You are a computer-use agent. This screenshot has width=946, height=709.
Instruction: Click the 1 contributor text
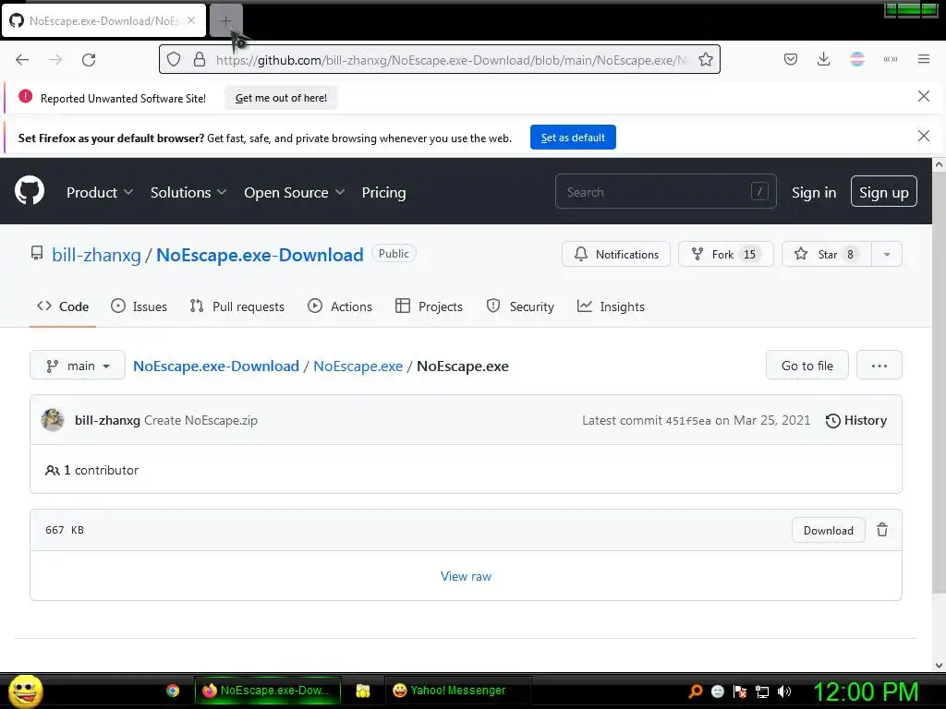click(x=91, y=470)
